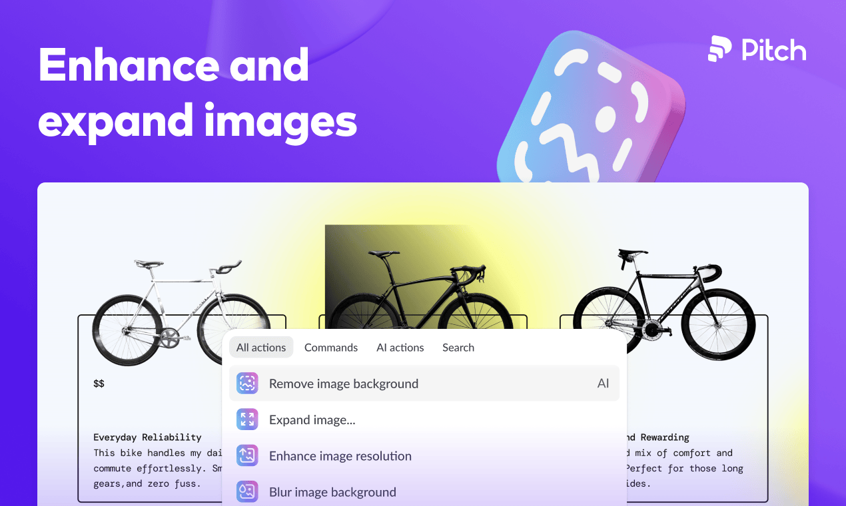Select the Search tab
846x506 pixels.
(x=458, y=348)
